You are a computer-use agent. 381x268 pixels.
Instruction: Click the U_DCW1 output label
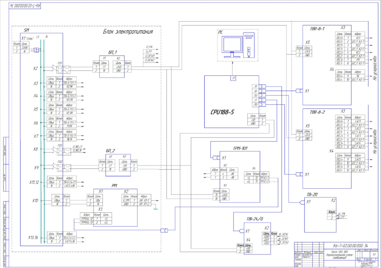(150, 56)
